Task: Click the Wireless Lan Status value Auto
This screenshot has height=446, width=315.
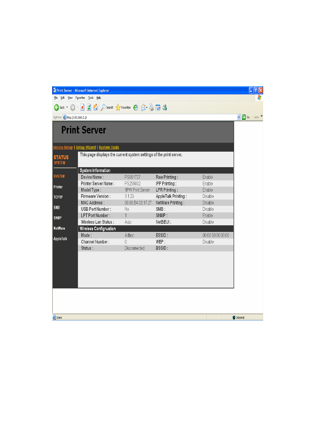Action: [128, 222]
